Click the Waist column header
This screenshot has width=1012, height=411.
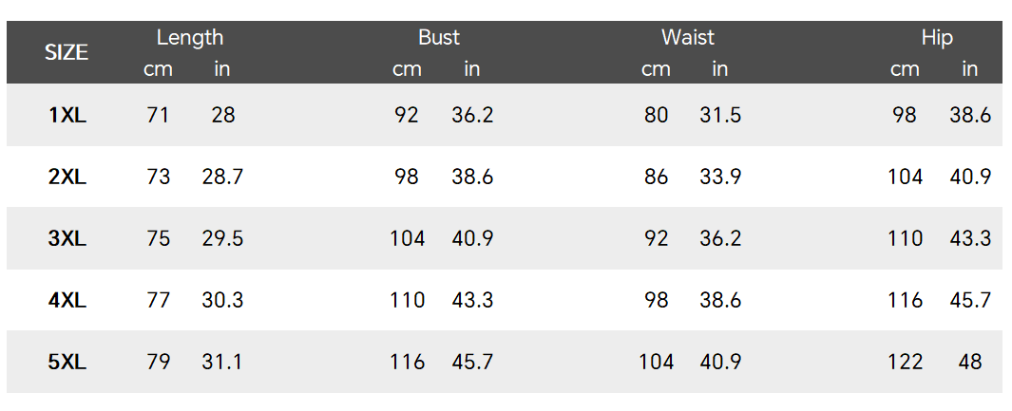[688, 38]
